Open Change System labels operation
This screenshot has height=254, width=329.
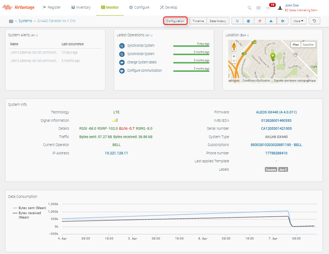[x=142, y=62]
